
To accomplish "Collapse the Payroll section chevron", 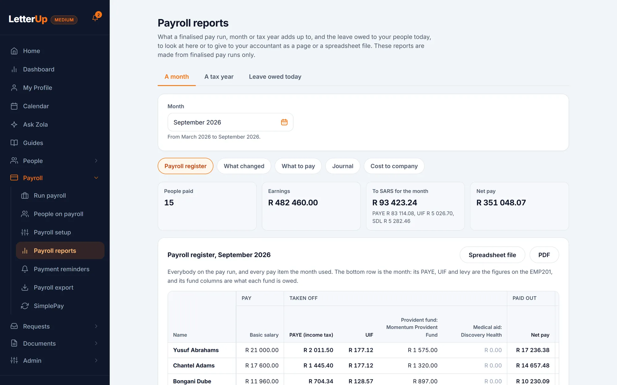I will [x=96, y=178].
